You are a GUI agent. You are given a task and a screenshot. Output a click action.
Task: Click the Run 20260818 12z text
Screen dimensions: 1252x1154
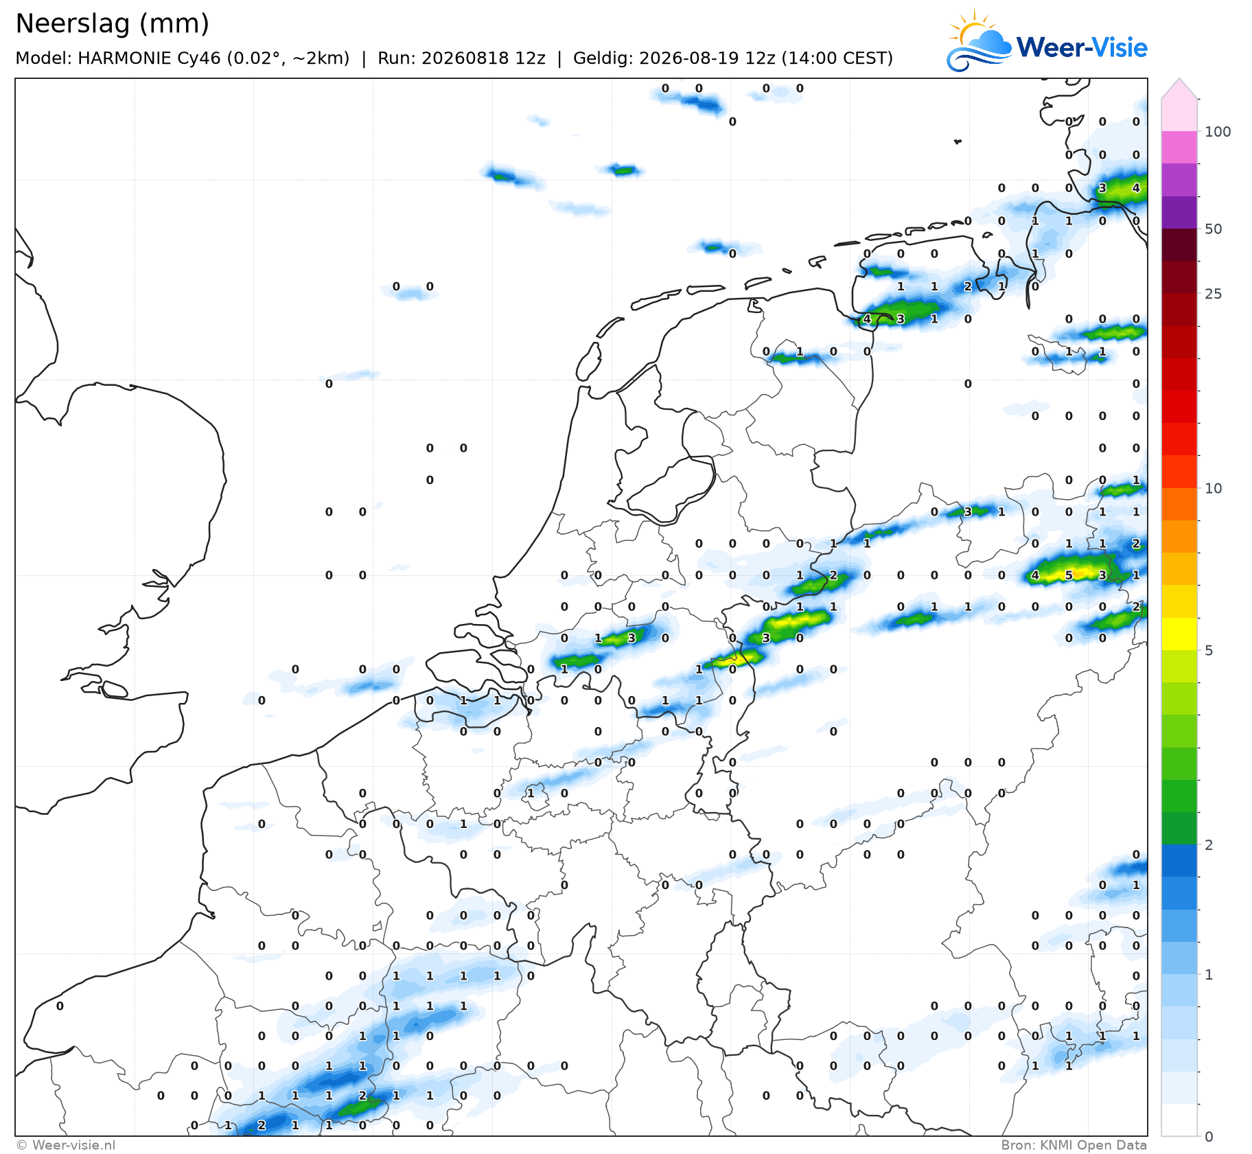pyautogui.click(x=461, y=58)
